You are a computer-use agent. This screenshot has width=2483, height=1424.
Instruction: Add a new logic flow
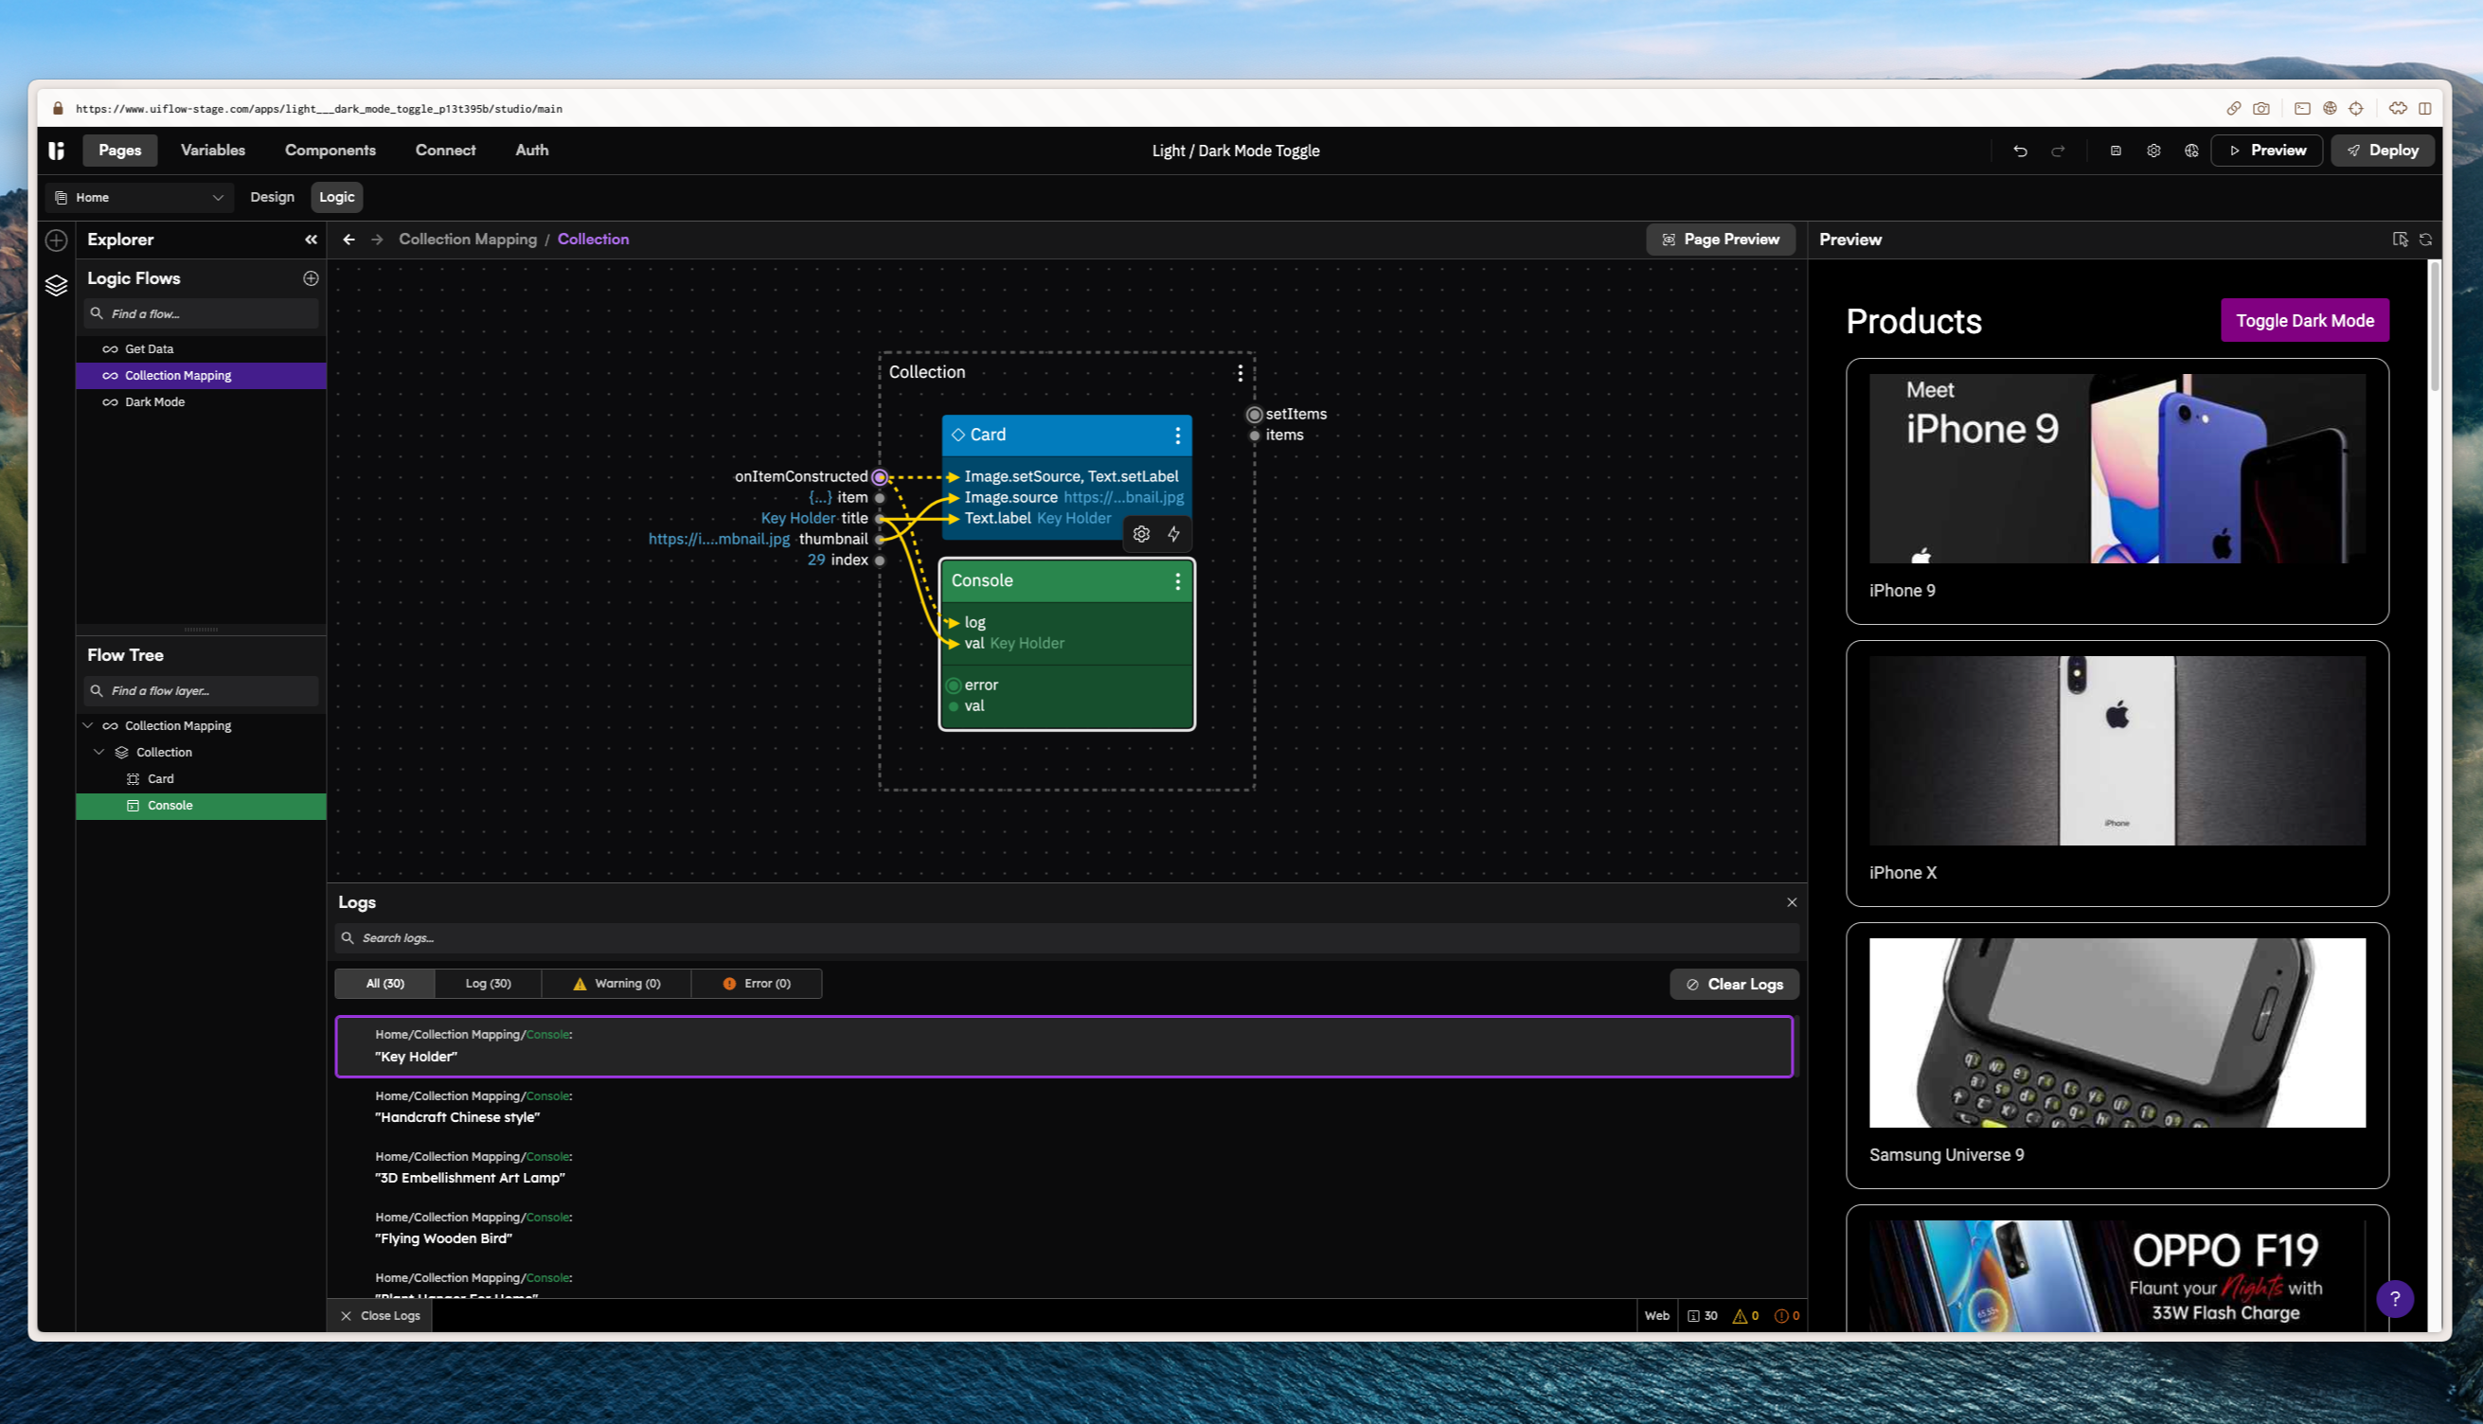pos(311,278)
